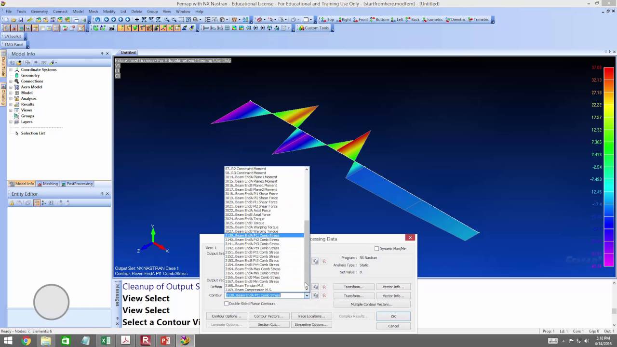Switch to Left view
The image size is (617, 347).
click(397, 20)
